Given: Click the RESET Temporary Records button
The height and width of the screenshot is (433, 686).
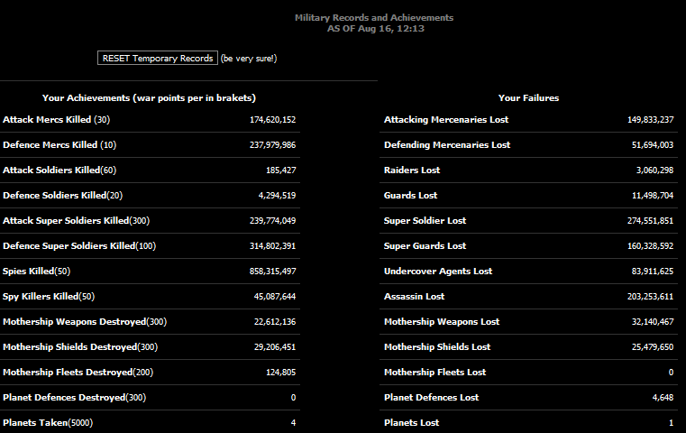Looking at the screenshot, I should click(157, 58).
